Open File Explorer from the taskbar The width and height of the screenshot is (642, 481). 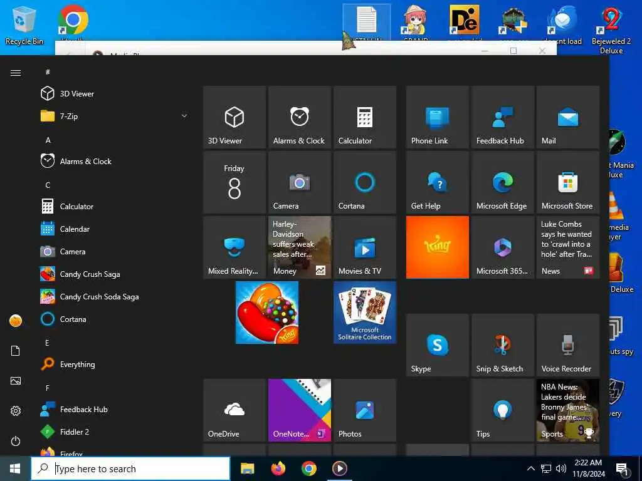(x=247, y=468)
